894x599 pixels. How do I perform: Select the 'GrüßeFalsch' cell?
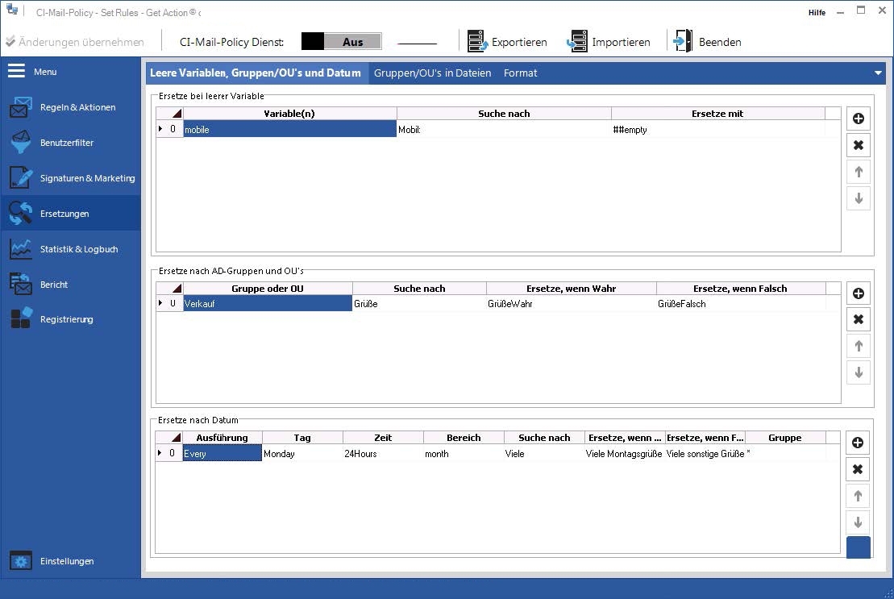pos(741,303)
